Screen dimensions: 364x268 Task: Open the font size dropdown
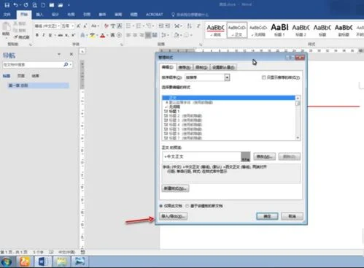72,26
